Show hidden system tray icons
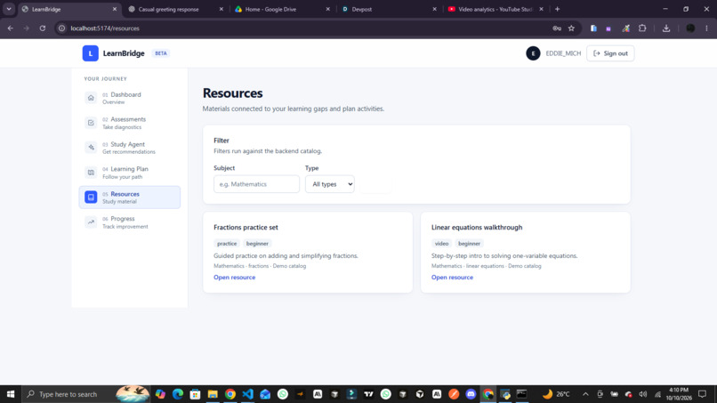 pos(585,394)
